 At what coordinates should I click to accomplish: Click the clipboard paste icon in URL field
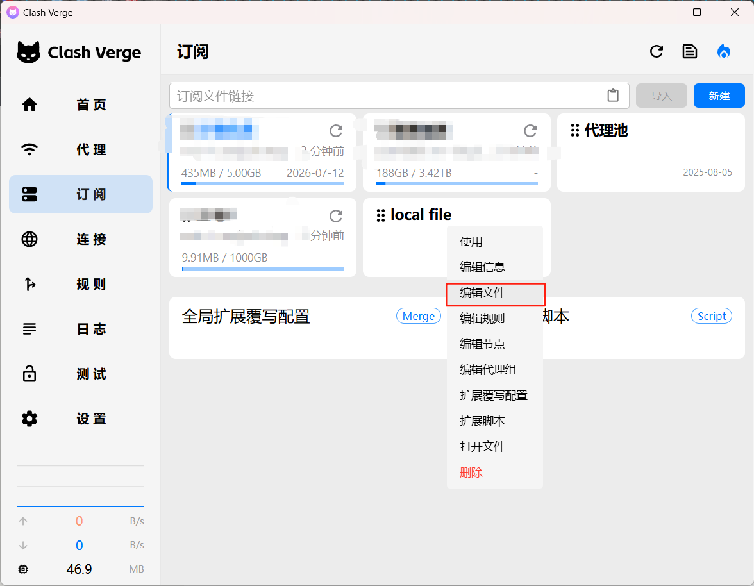click(613, 96)
